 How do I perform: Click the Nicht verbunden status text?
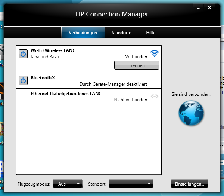pos(131,100)
